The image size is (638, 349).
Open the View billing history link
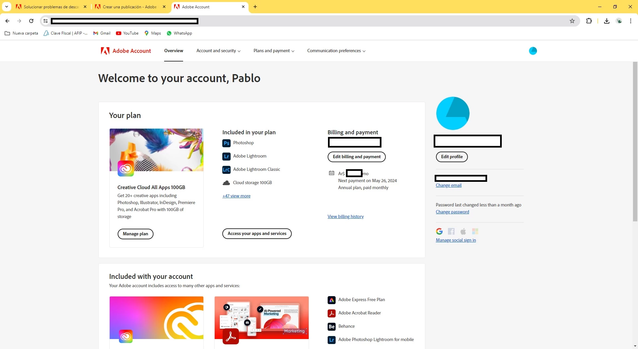(346, 217)
